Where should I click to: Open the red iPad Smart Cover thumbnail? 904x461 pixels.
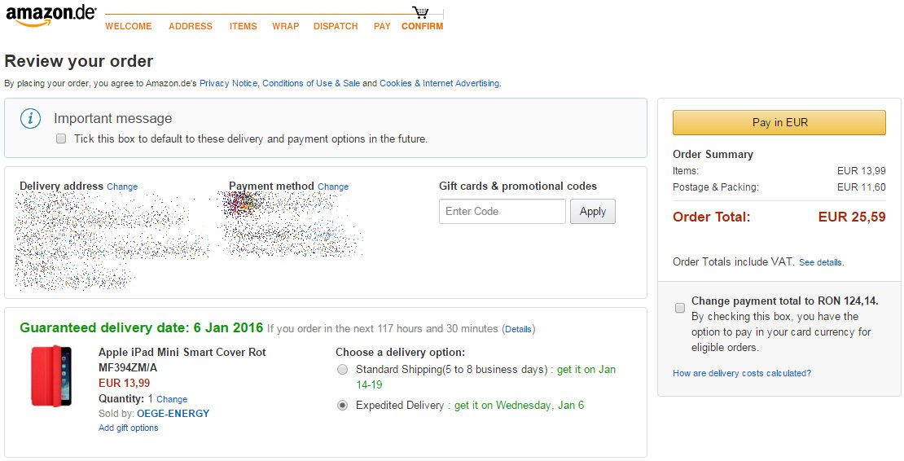pos(50,375)
